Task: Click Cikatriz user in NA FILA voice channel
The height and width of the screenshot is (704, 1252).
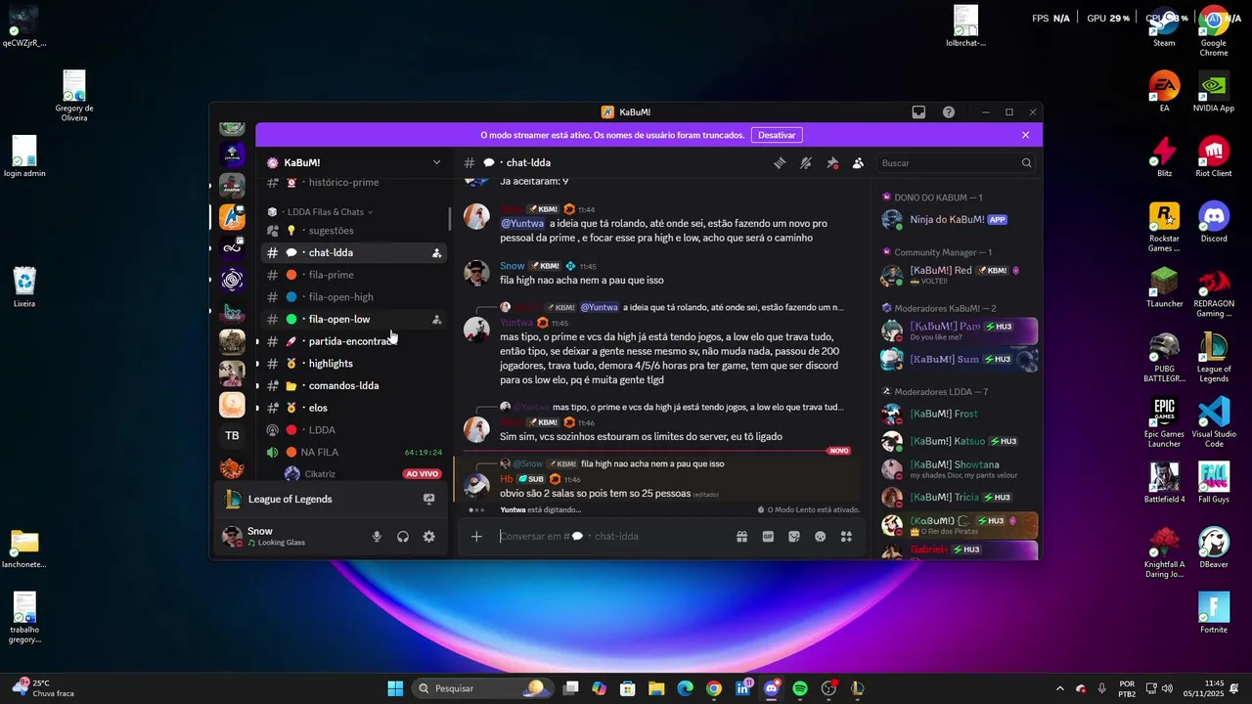Action: pyautogui.click(x=354, y=474)
